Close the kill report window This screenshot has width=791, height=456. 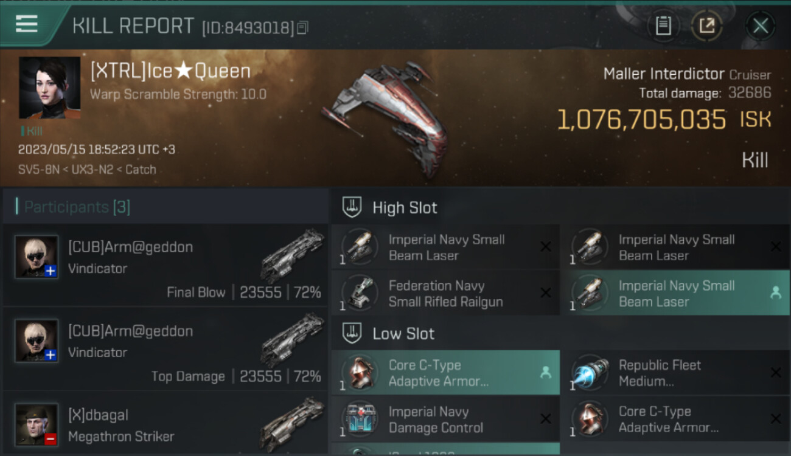(760, 26)
